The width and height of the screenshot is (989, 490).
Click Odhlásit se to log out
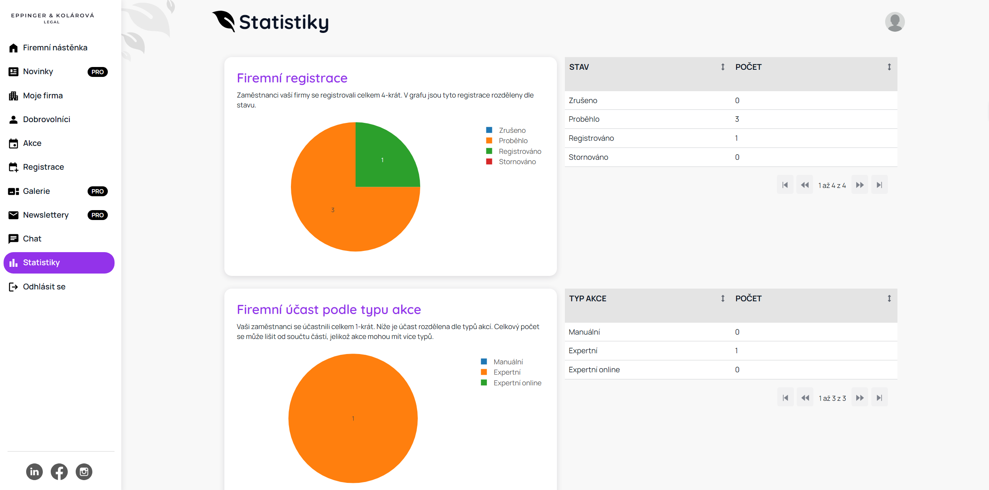point(44,287)
